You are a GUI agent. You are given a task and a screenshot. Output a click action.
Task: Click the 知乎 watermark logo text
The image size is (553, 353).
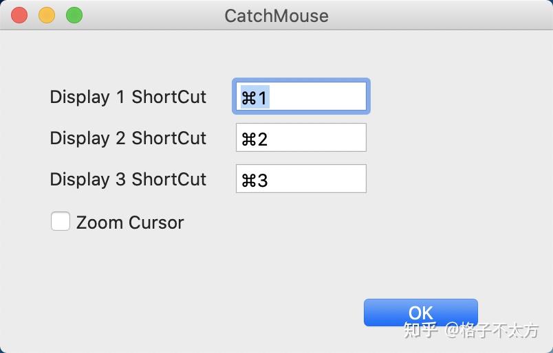point(420,330)
